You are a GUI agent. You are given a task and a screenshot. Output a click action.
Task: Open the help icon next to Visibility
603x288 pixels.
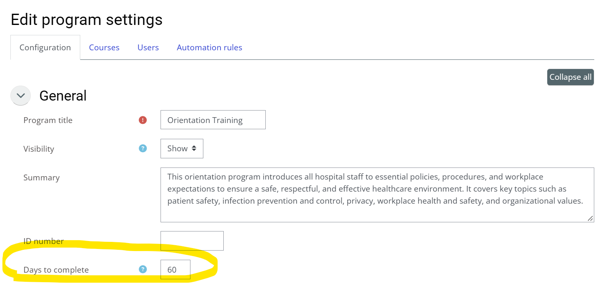[x=143, y=148]
